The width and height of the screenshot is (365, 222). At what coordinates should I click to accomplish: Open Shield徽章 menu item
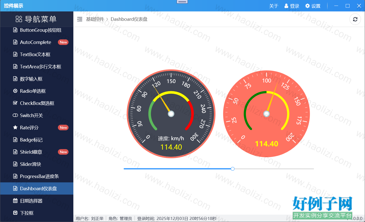coord(37,152)
